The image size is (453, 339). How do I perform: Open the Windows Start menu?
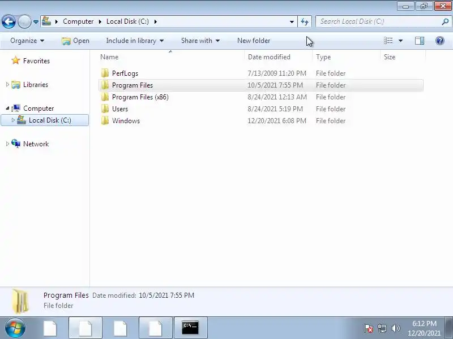15,328
